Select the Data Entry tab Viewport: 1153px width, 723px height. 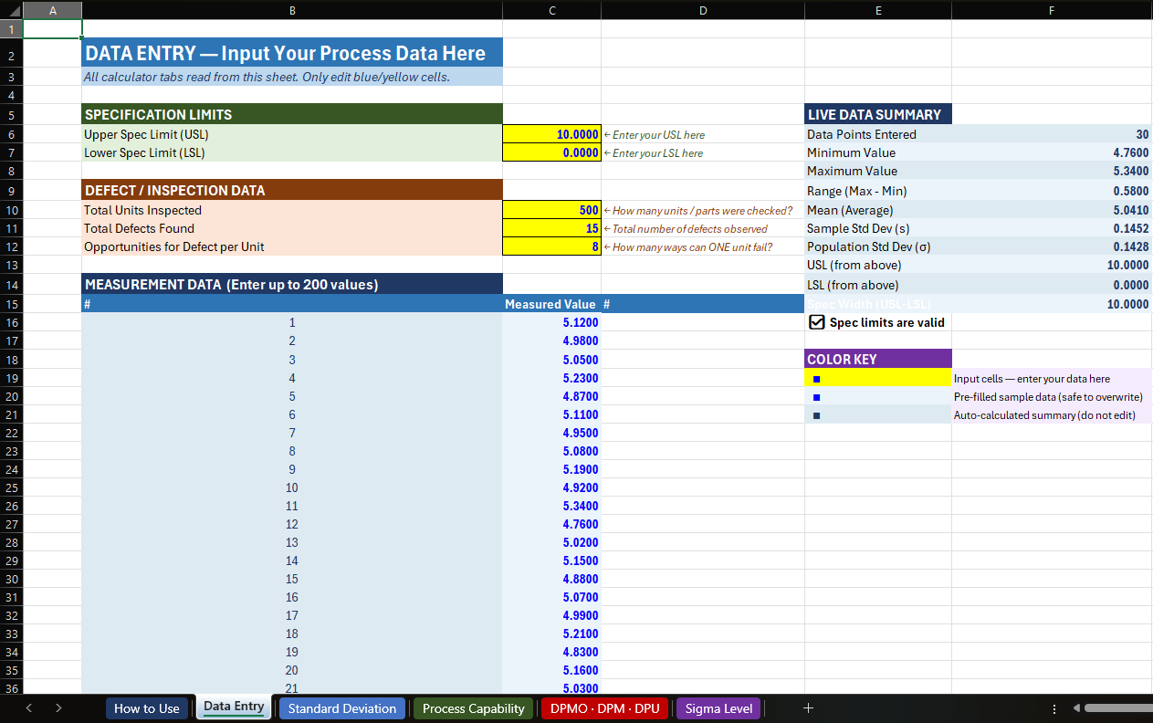233,707
